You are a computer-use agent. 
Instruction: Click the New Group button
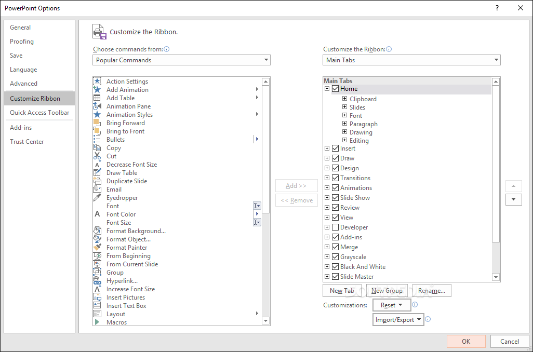[387, 291]
